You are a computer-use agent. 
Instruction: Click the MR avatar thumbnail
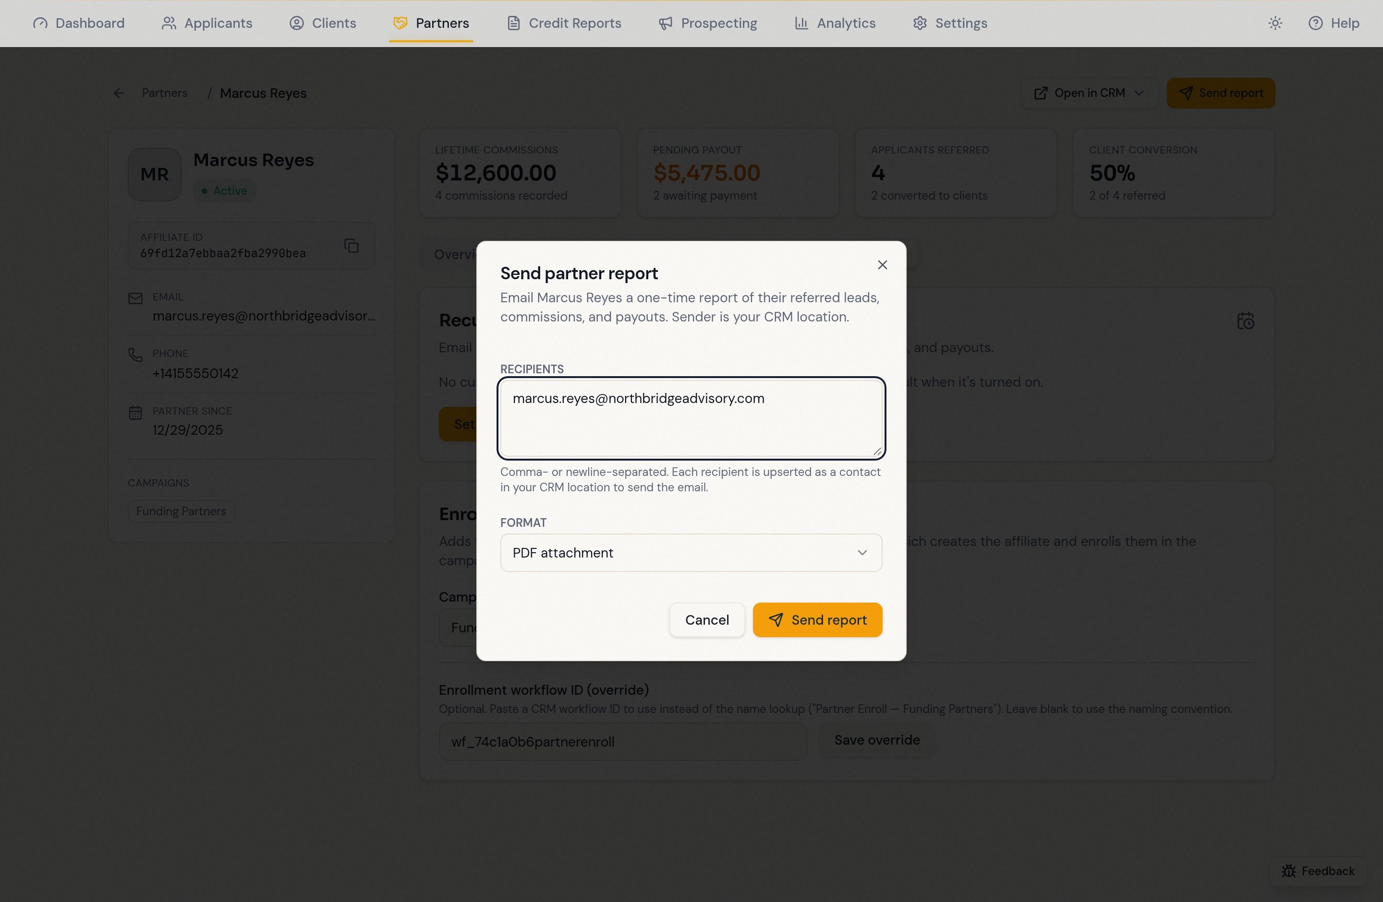(x=154, y=174)
